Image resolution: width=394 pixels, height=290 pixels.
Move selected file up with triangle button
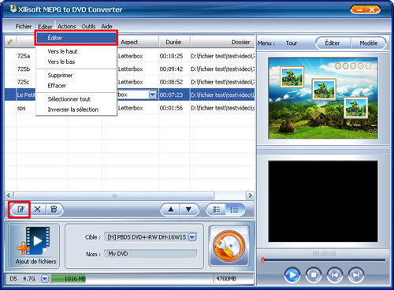point(171,210)
